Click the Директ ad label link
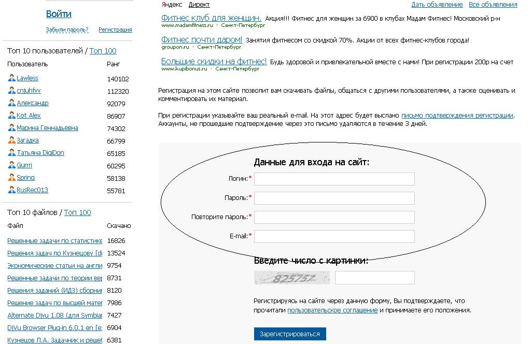The image size is (531, 344). pyautogui.click(x=199, y=5)
